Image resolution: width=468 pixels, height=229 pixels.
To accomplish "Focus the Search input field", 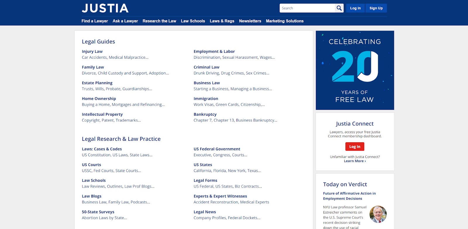I will pos(307,8).
